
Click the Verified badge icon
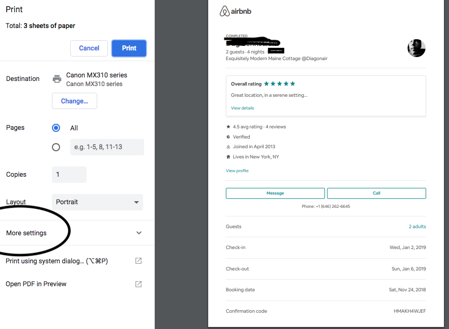228,137
